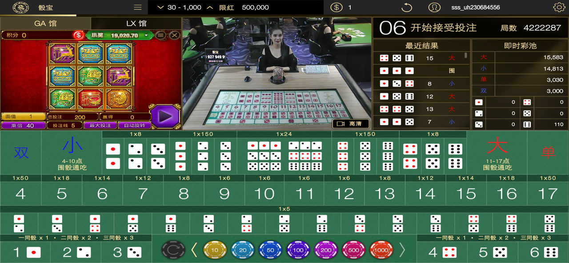Click the live dealer video feed
Image resolution: width=569 pixels, height=263 pixels.
pyautogui.click(x=277, y=74)
